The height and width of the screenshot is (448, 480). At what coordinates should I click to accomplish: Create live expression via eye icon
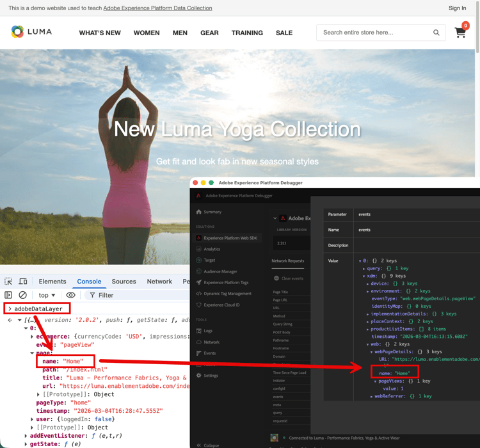click(70, 295)
